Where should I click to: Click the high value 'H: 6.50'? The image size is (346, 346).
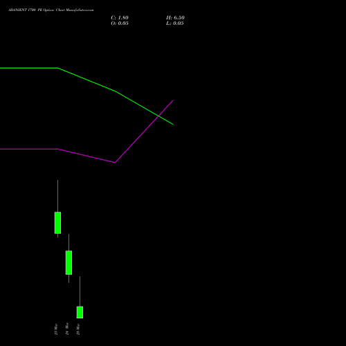[x=175, y=18]
